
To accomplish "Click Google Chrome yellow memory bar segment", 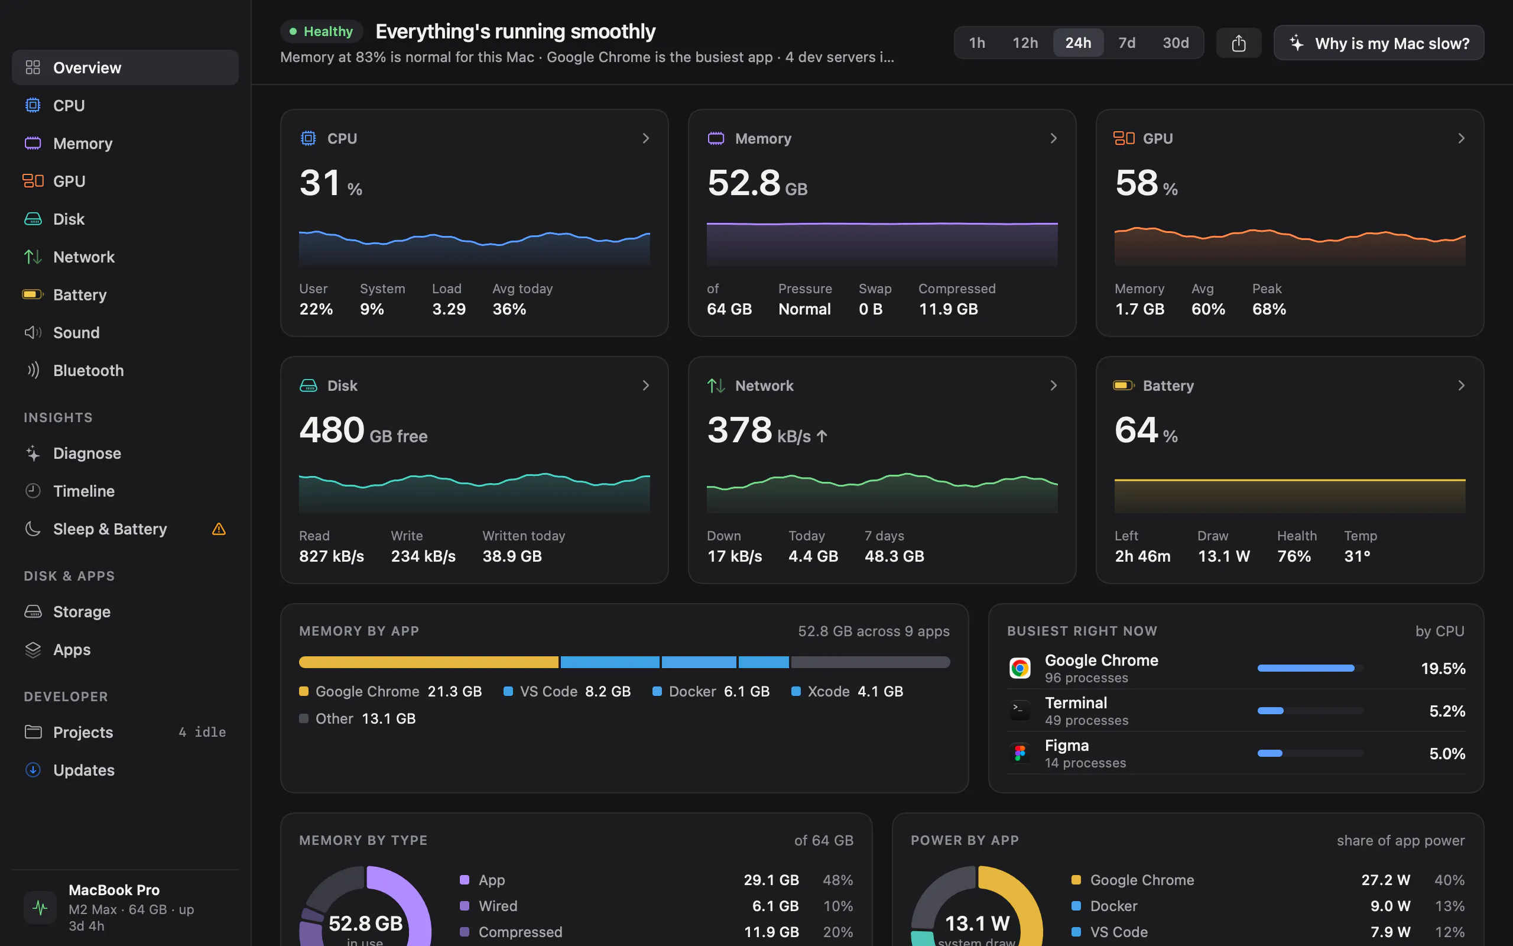I will click(x=428, y=662).
